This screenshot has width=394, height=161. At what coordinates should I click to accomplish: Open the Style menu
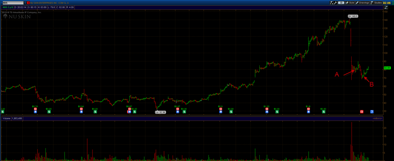(x=350, y=3)
